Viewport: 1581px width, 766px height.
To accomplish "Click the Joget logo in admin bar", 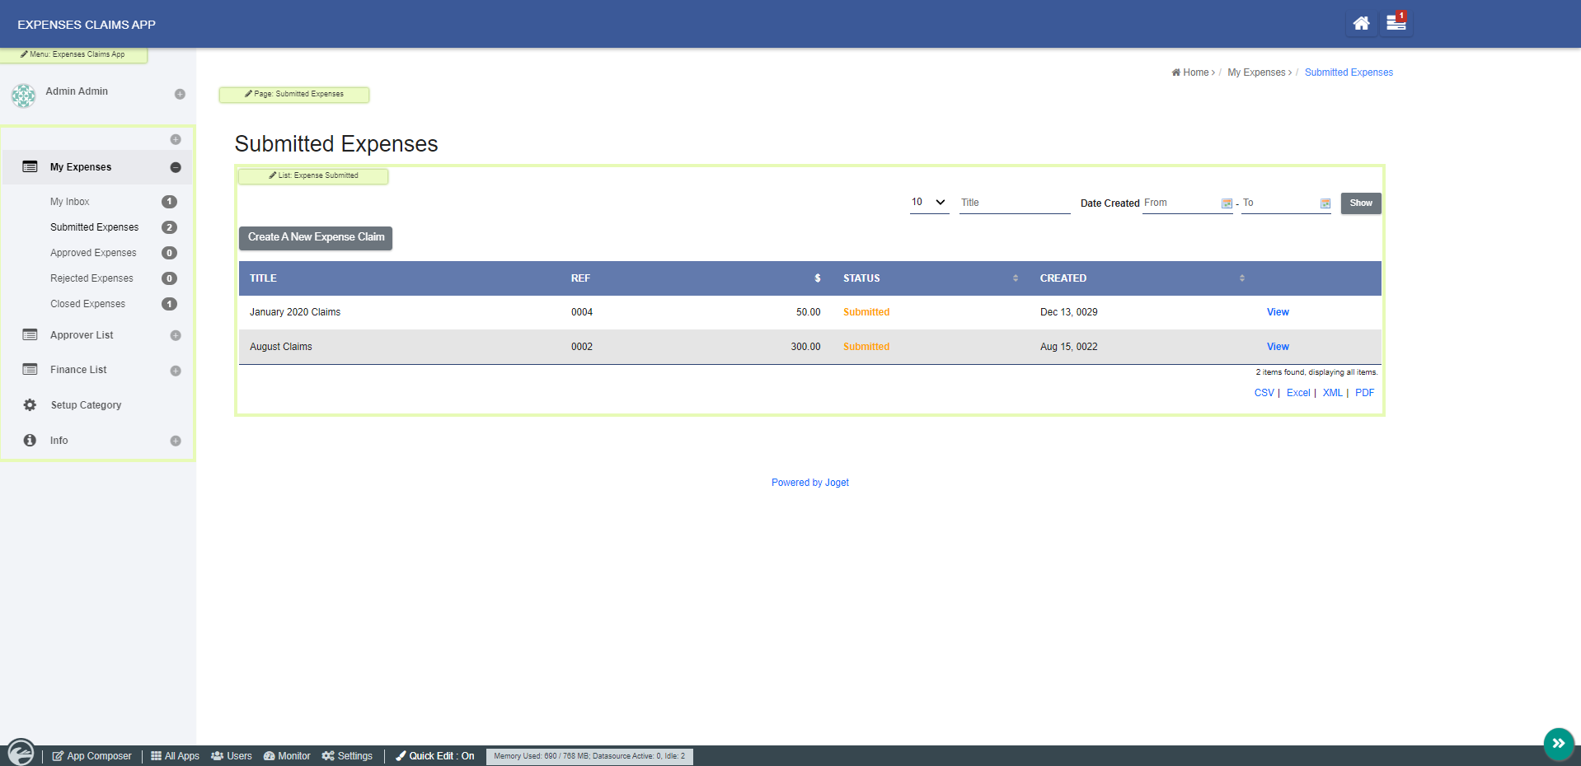I will (x=21, y=753).
